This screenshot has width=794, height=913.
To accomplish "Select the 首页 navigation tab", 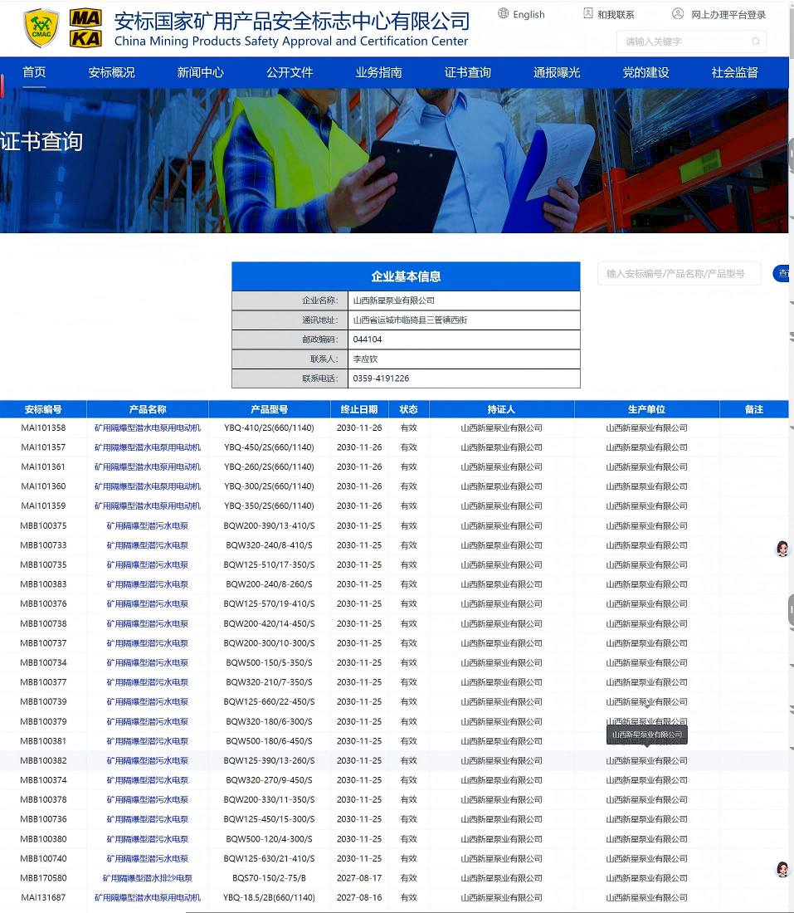I will [34, 72].
